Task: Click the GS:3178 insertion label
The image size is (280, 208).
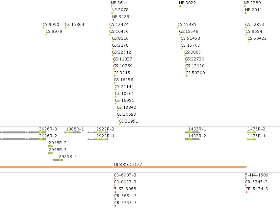Action: click(x=120, y=45)
